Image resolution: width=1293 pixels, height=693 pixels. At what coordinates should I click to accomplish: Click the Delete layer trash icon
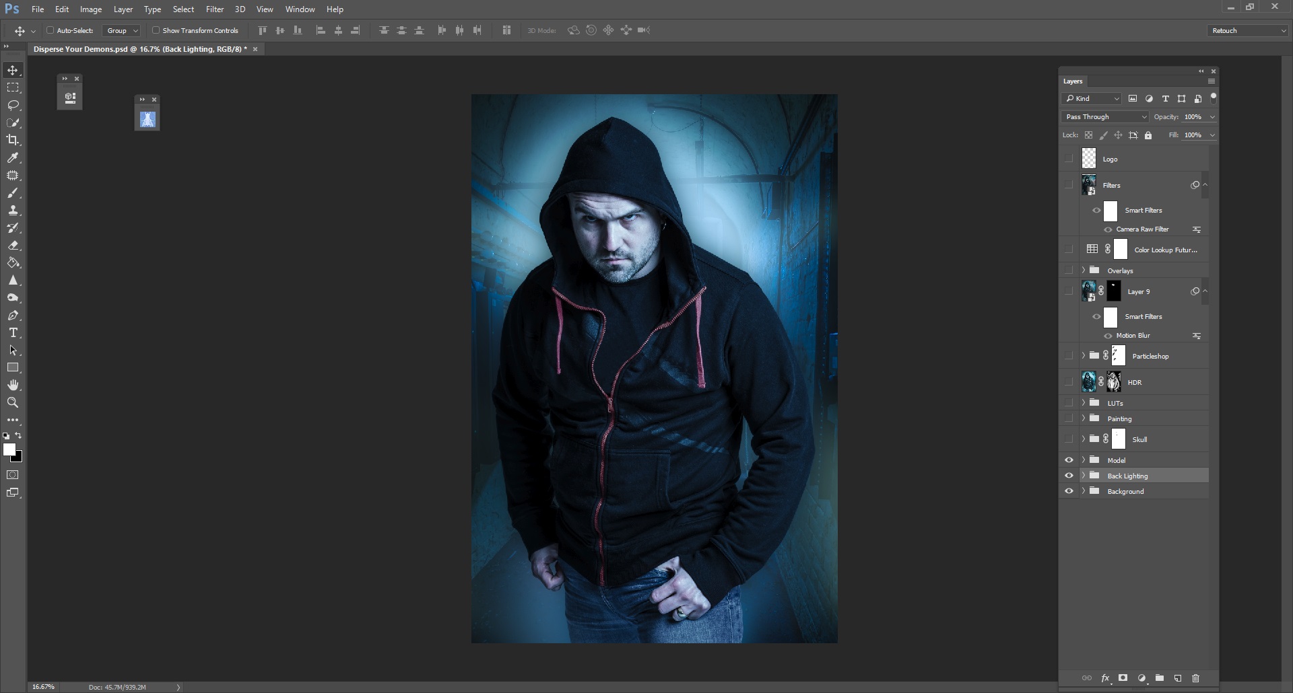point(1195,678)
